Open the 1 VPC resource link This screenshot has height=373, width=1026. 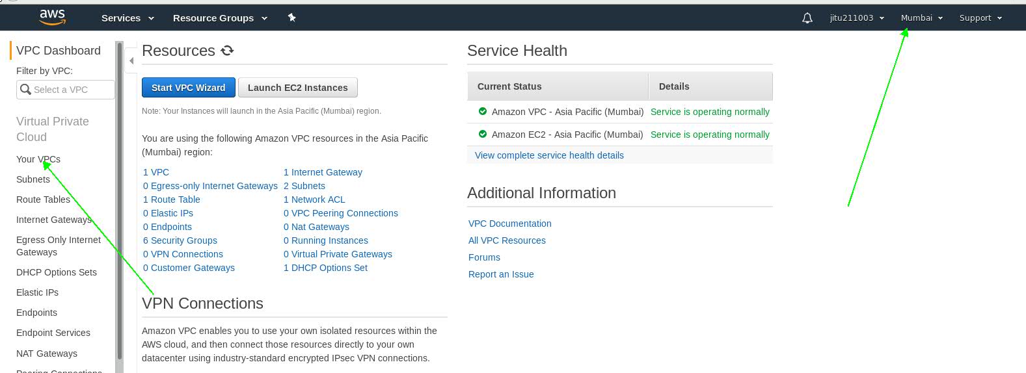156,172
